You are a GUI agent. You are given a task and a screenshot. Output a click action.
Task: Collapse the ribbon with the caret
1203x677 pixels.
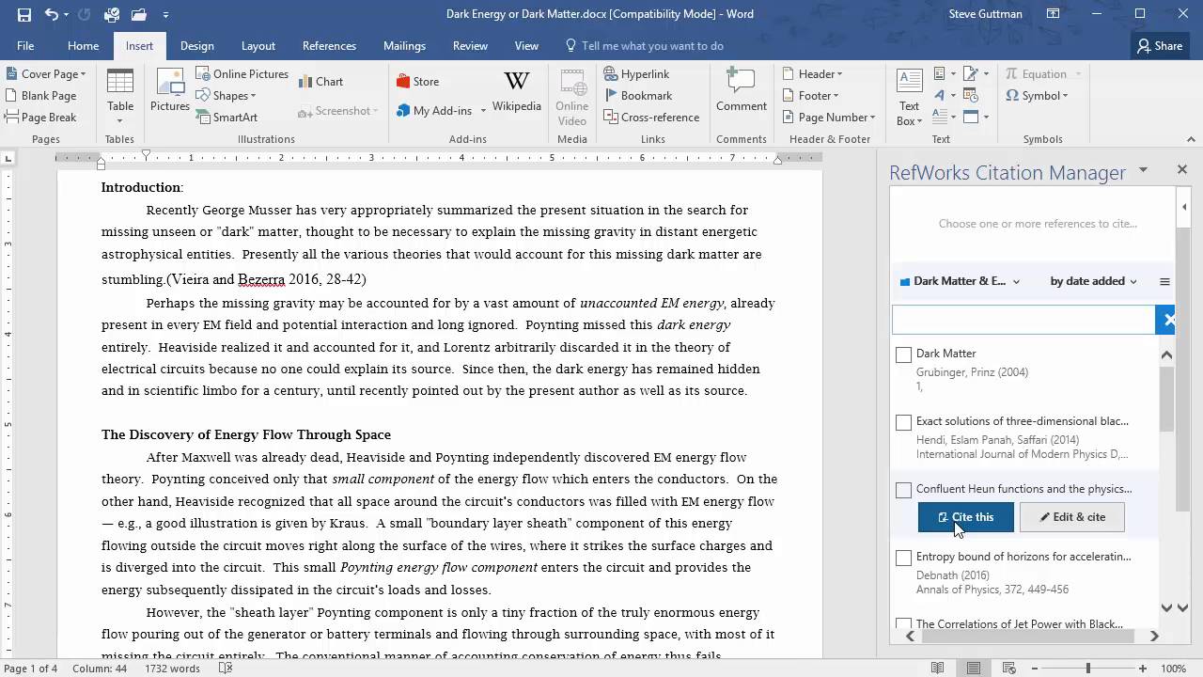pos(1192,139)
